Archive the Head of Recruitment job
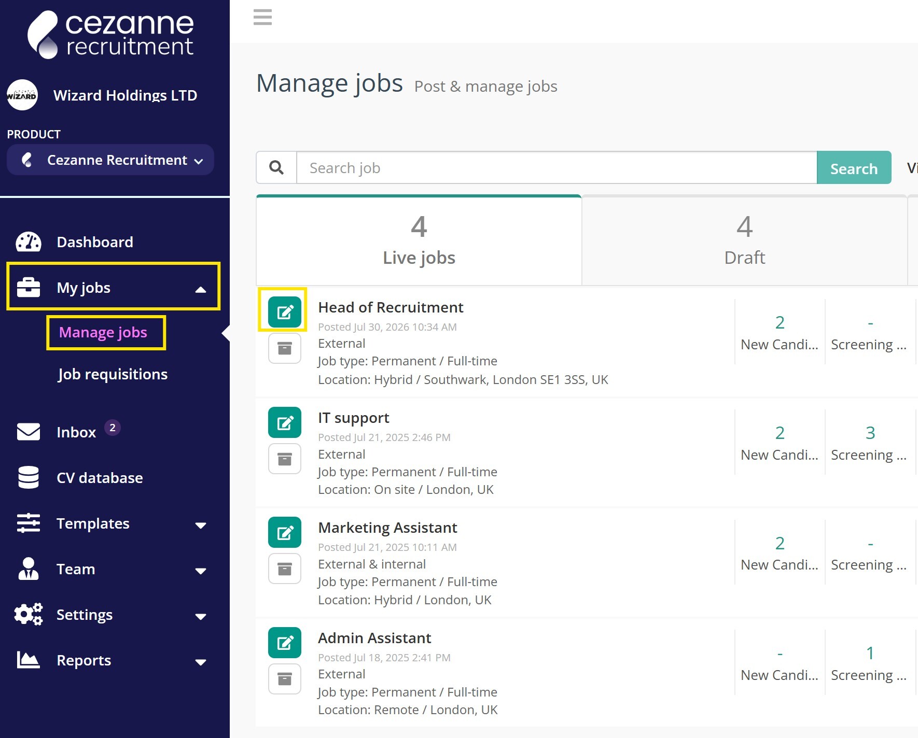This screenshot has height=738, width=918. (285, 348)
